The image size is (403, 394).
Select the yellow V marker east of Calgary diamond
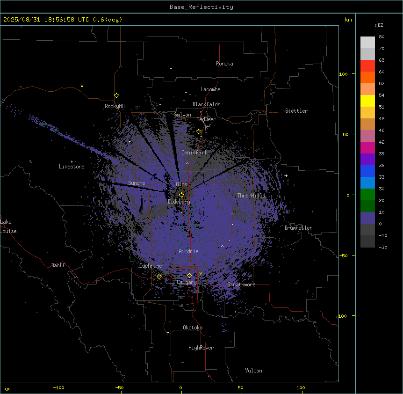201,273
